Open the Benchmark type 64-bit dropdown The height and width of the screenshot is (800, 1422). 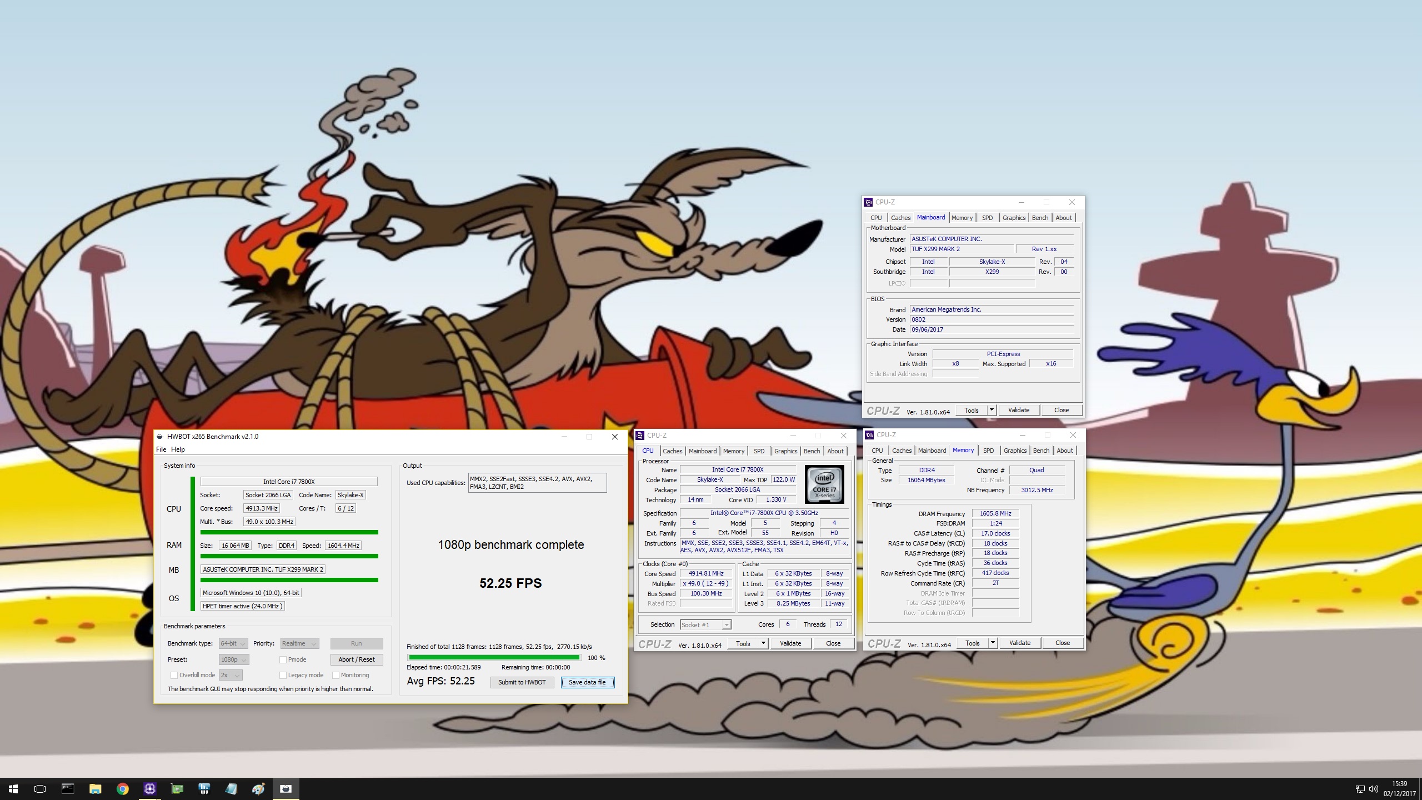(x=233, y=643)
